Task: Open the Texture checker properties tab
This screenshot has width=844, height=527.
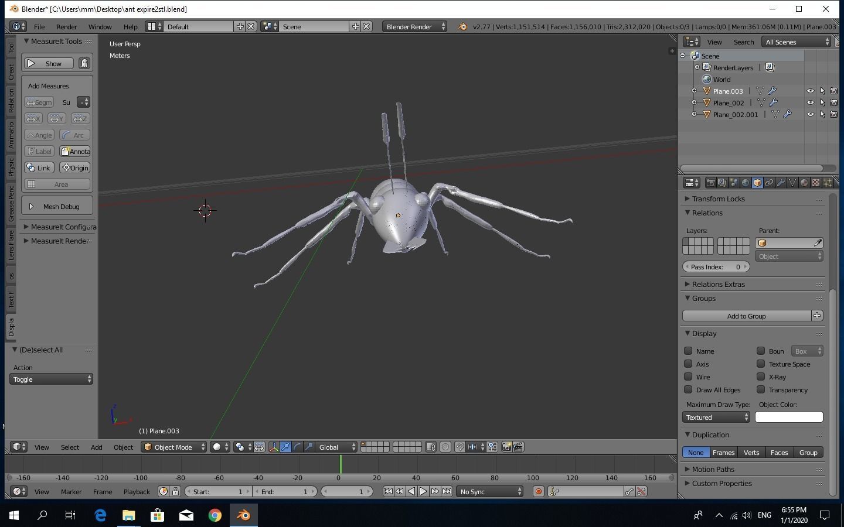Action: point(816,183)
